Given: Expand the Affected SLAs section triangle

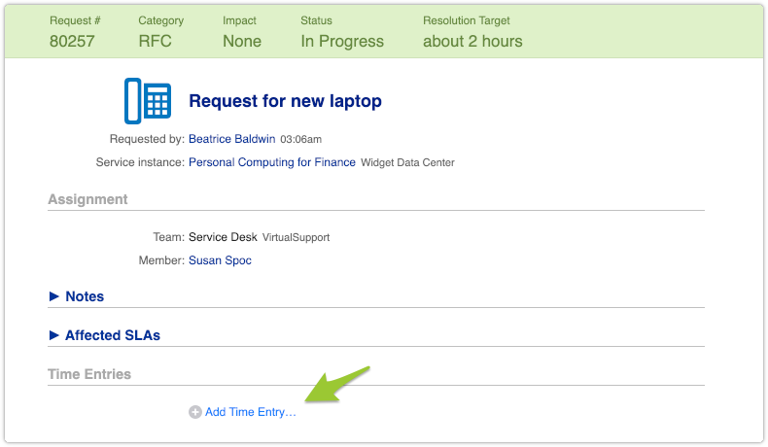Looking at the screenshot, I should pos(53,335).
